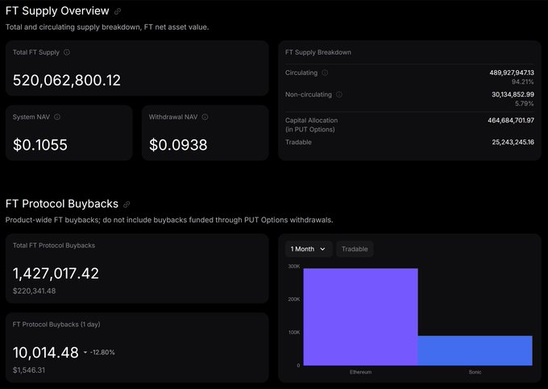The image size is (548, 389).
Task: Click the buybacks description text about PUT Options
Action: pyautogui.click(x=169, y=220)
